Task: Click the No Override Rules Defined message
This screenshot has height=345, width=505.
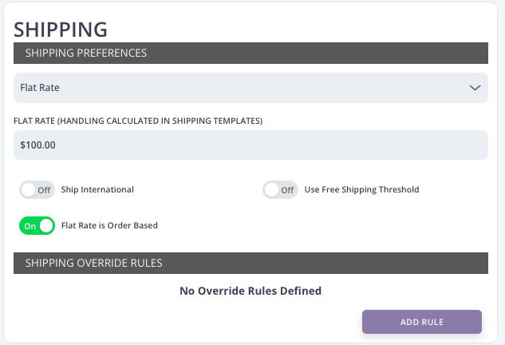Action: tap(251, 291)
